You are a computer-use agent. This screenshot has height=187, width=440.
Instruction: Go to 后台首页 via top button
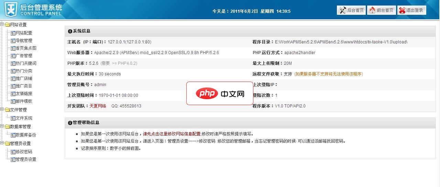click(351, 10)
